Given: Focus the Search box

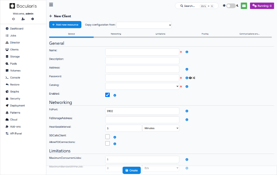Looking at the screenshot, I should 197,6.
